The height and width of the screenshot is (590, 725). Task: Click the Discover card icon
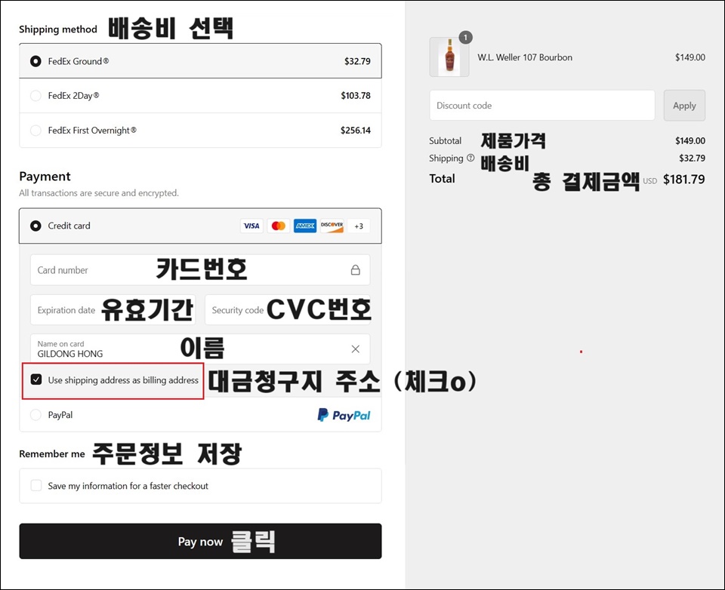332,226
